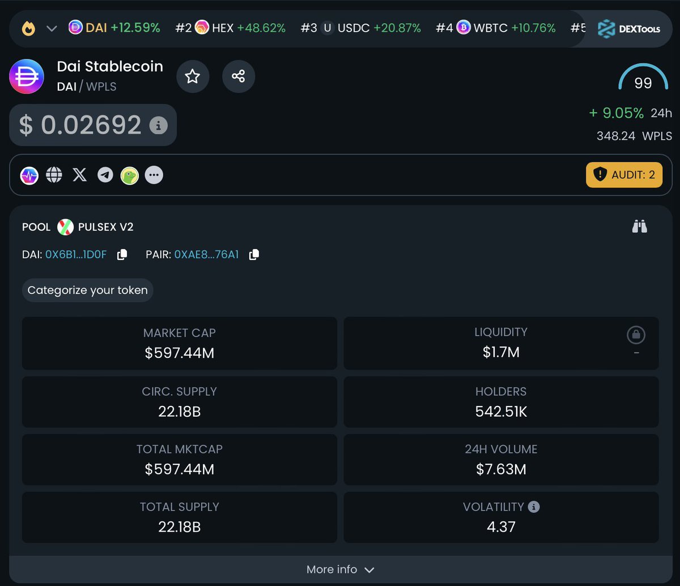Open #4 WBTC trending ticker entry
This screenshot has width=680, height=586.
point(495,27)
